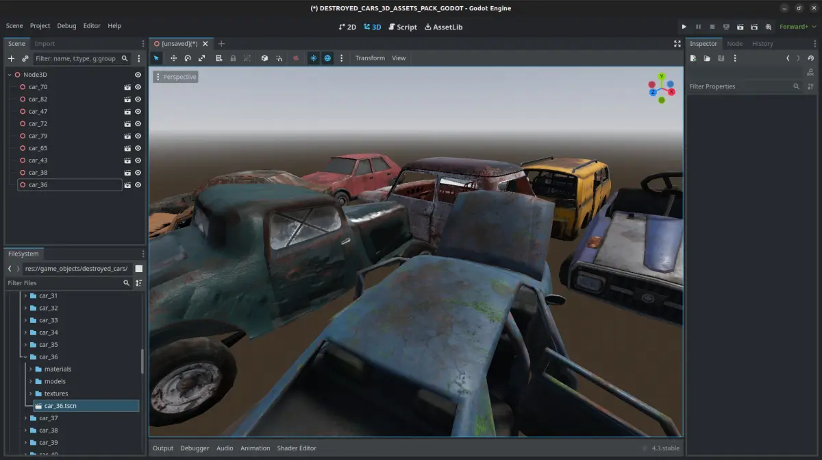The width and height of the screenshot is (822, 460).
Task: Select the Rotate mode tool
Action: tap(188, 58)
